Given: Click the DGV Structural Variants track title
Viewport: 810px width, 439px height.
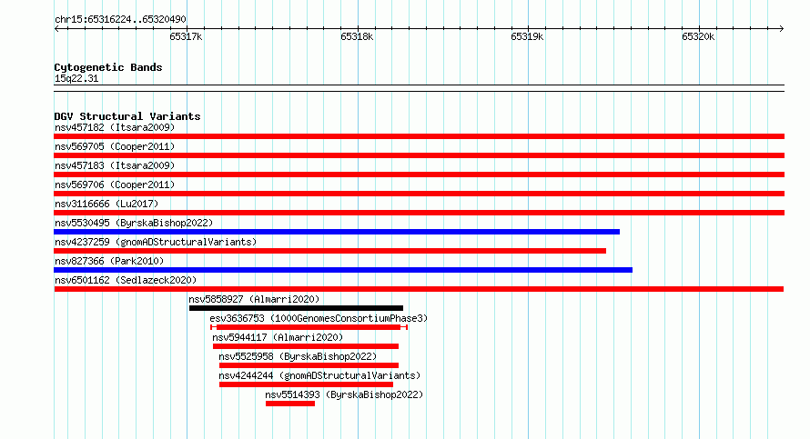Looking at the screenshot, I should point(127,116).
